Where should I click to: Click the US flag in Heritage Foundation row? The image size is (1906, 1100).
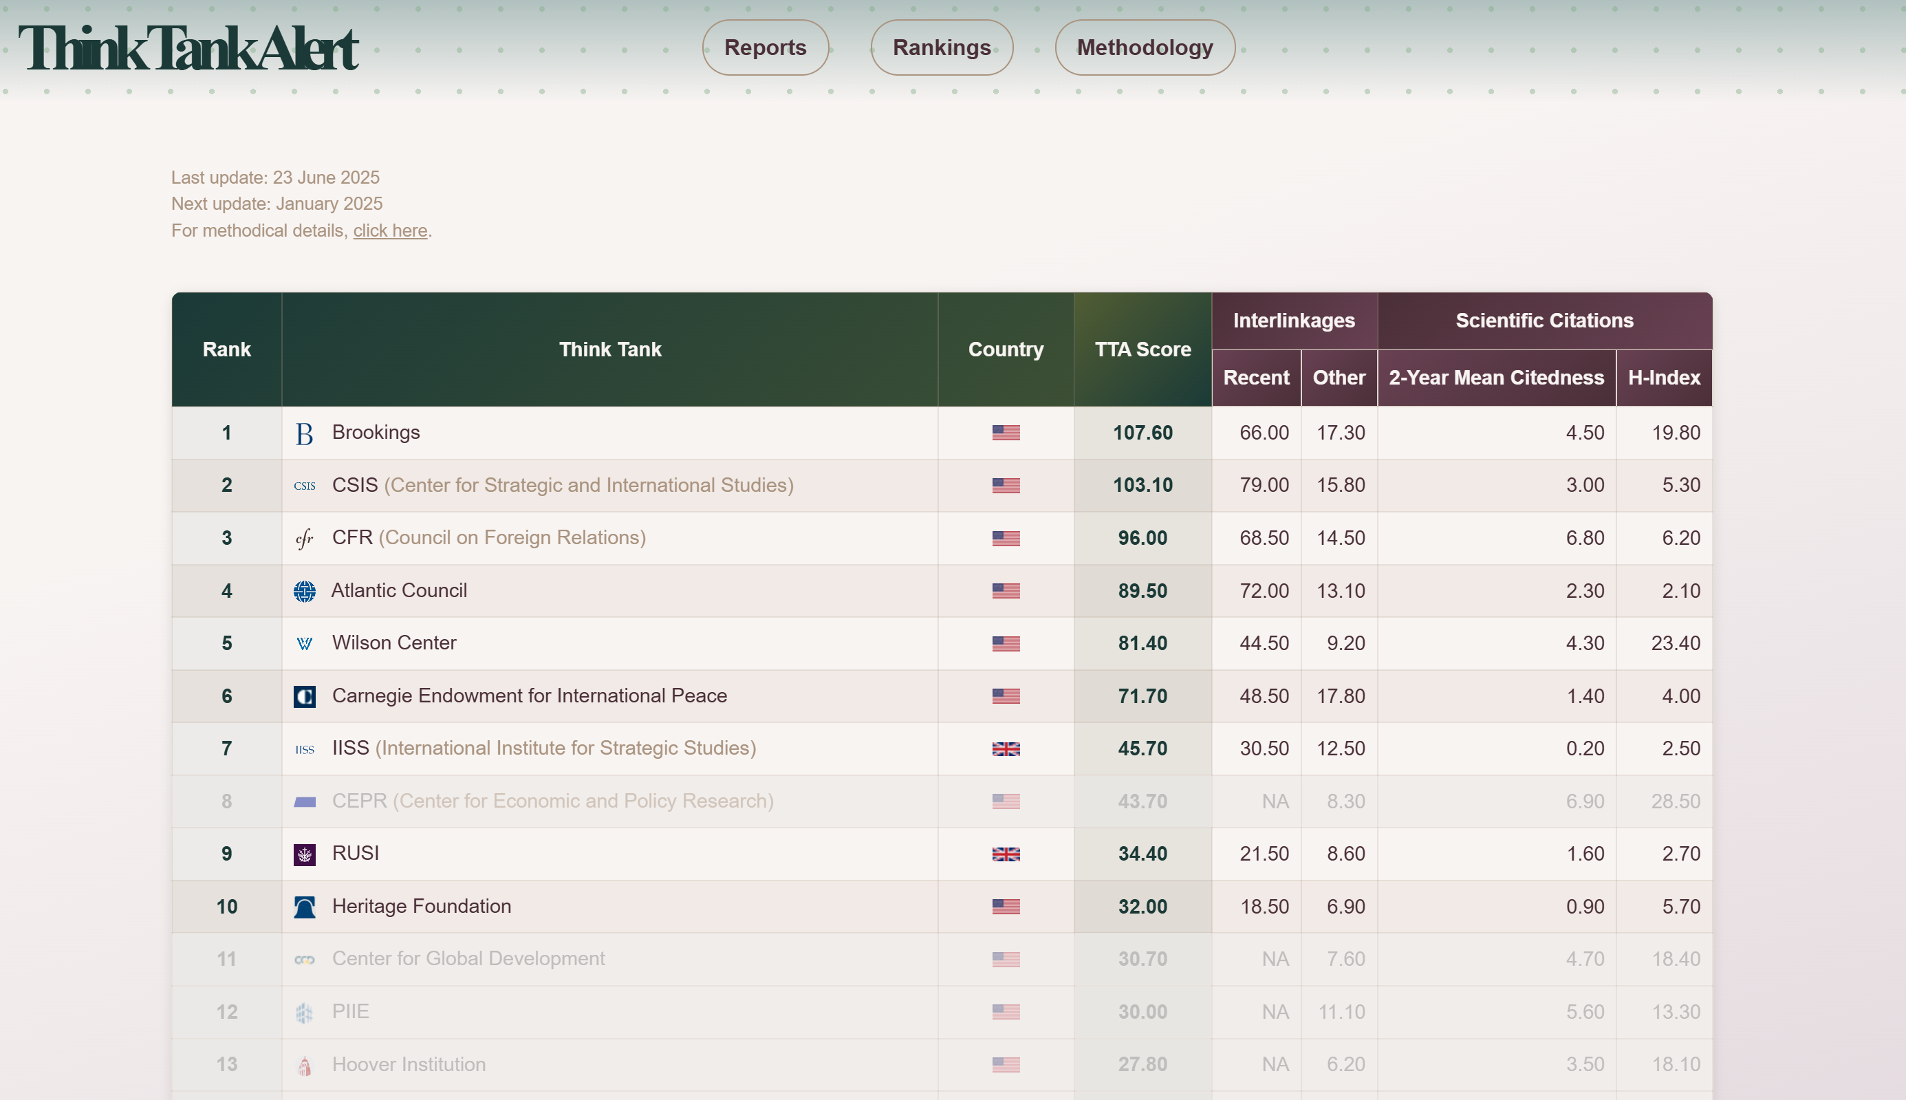pyautogui.click(x=1006, y=907)
